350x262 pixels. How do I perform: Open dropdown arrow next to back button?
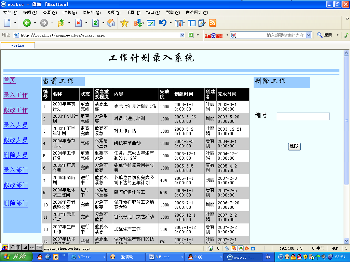tap(35, 23)
